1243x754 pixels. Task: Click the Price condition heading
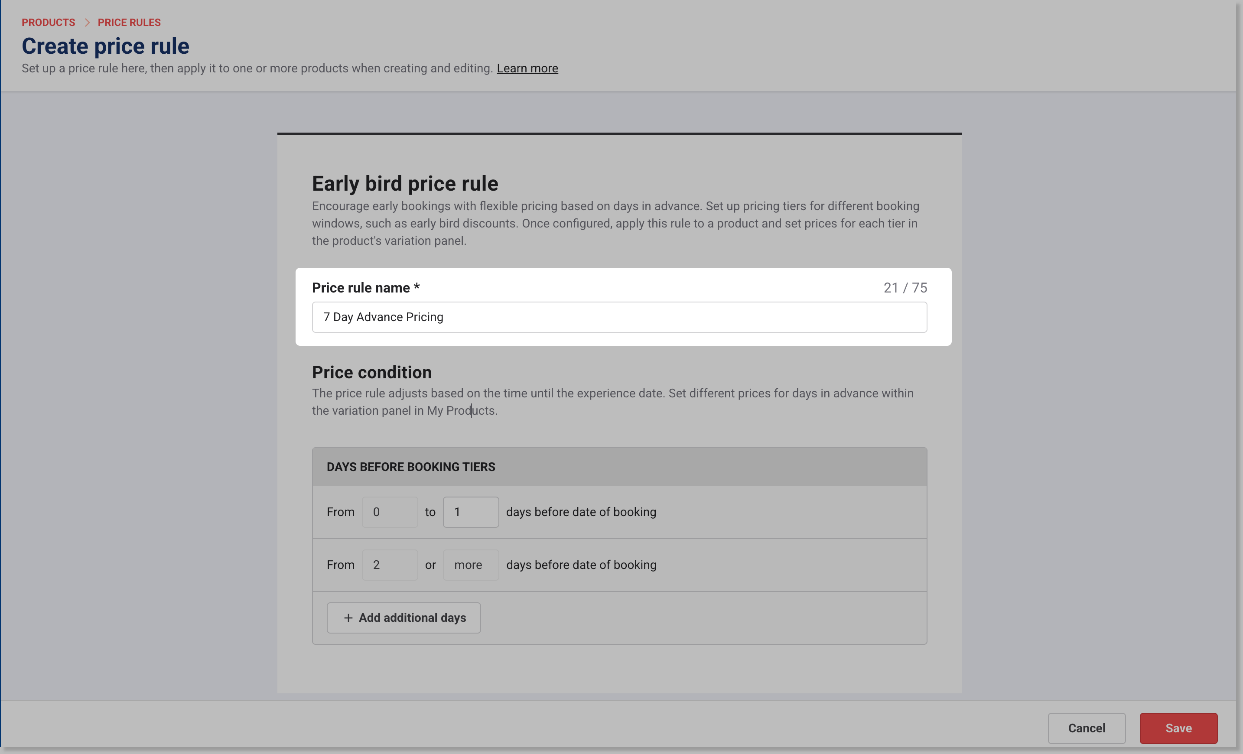[x=371, y=372]
